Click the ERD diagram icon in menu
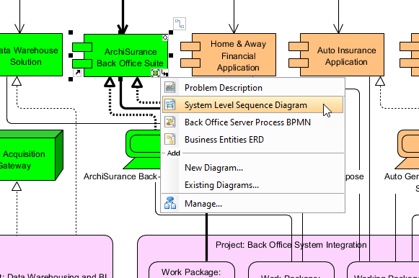Screen dimensions: 419x278 point(170,140)
